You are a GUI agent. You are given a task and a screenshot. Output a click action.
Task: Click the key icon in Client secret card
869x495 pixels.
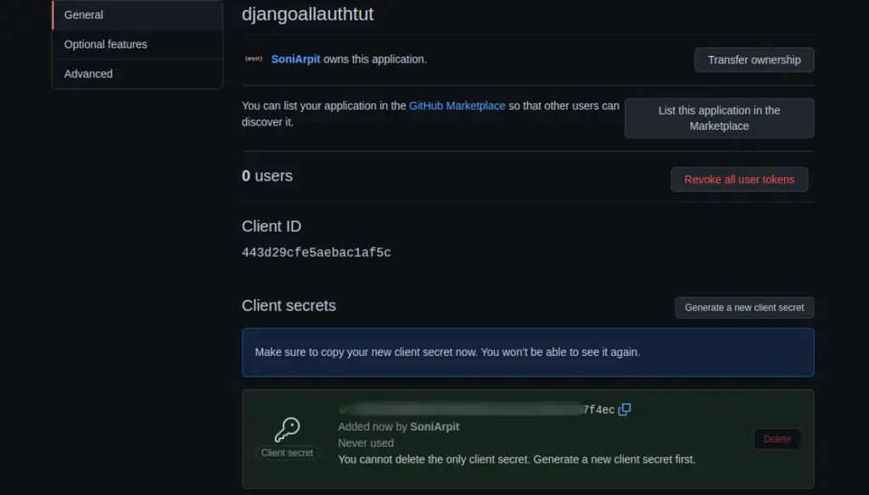coord(287,429)
